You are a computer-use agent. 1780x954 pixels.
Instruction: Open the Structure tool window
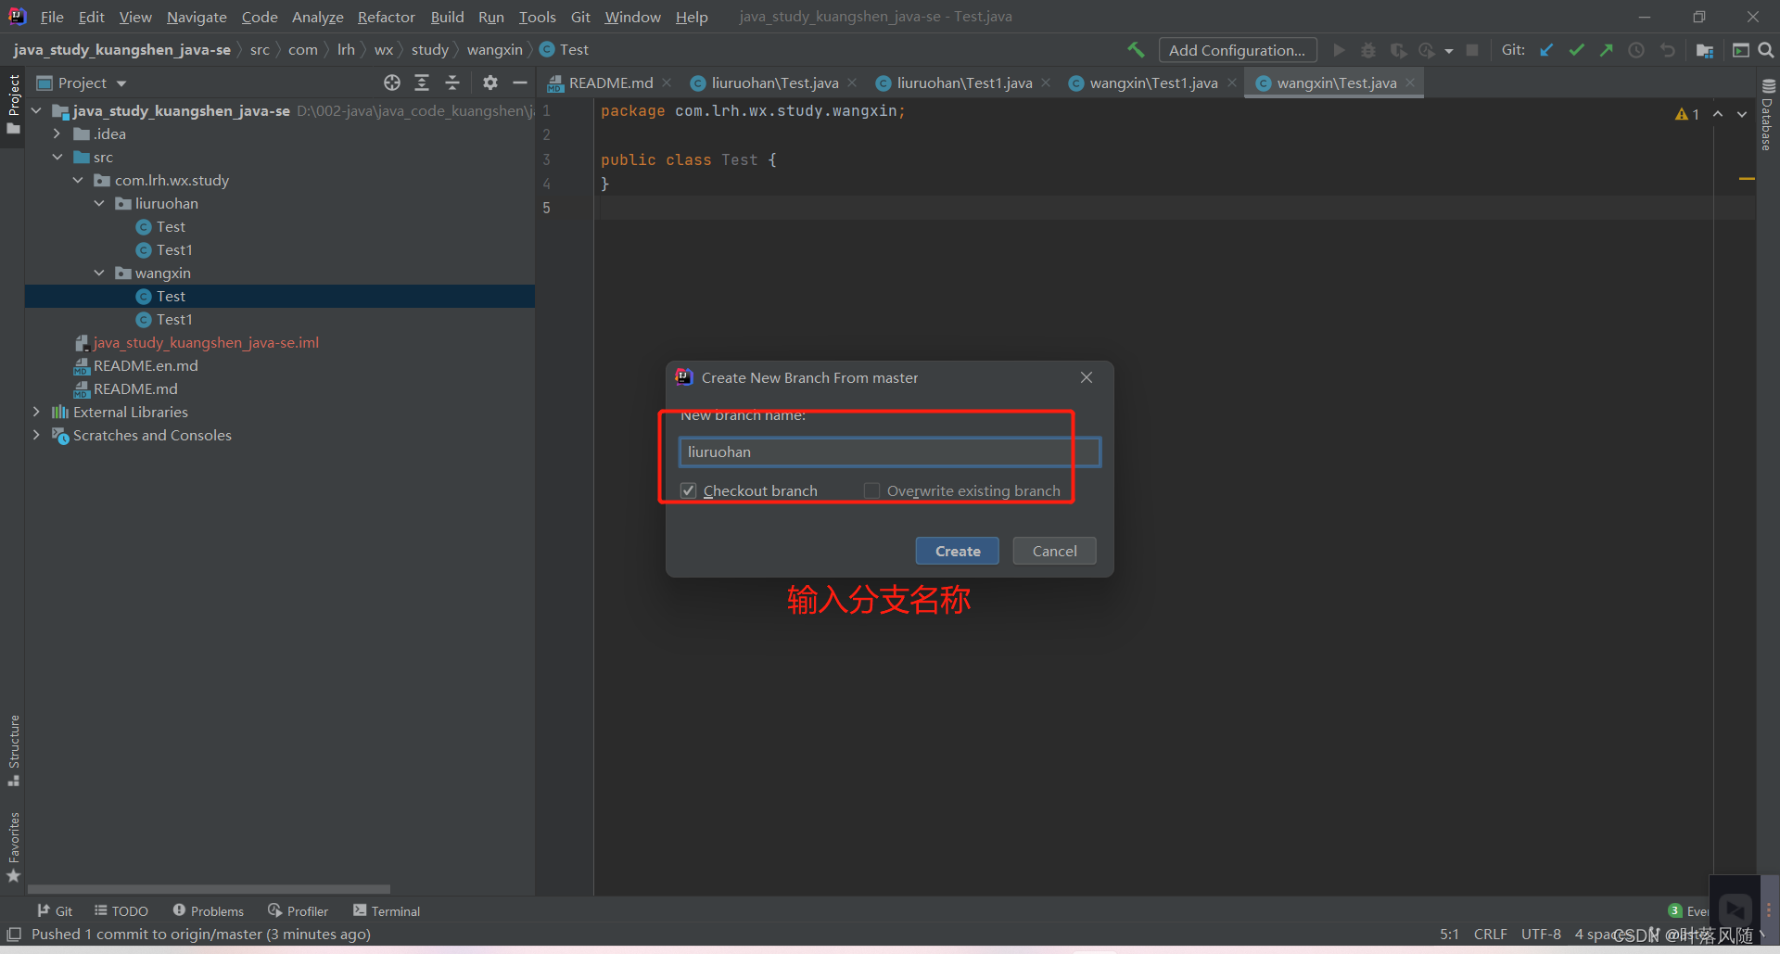point(13,750)
